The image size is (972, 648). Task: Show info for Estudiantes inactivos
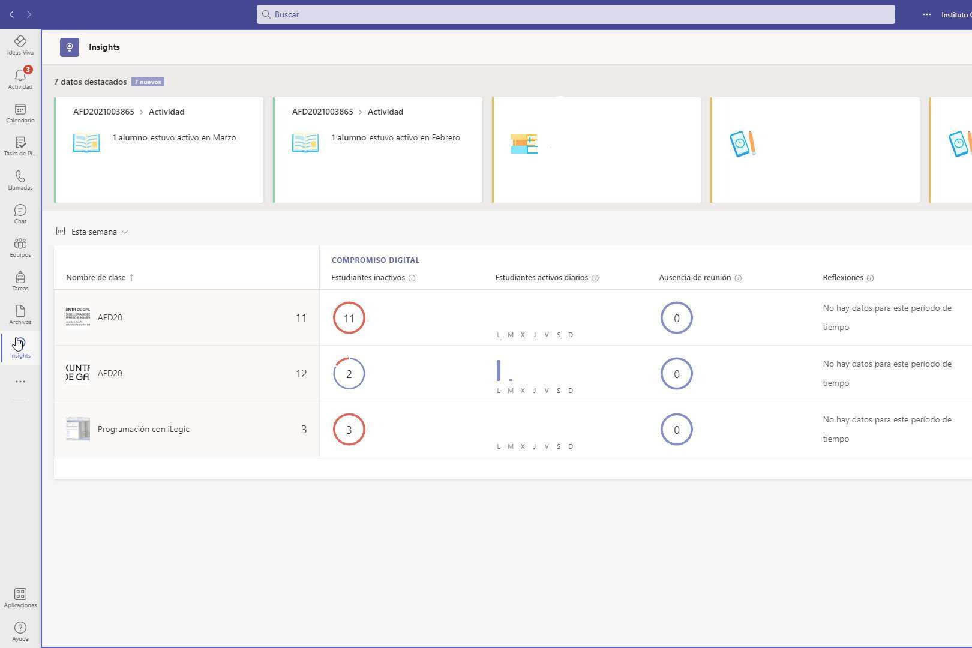(x=412, y=278)
